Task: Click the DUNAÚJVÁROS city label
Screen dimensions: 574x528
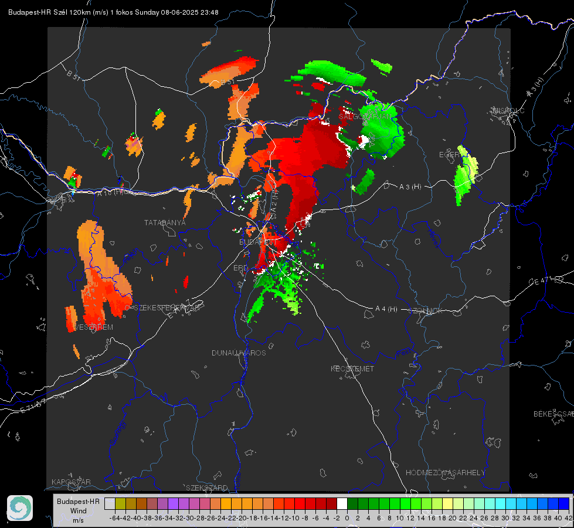Action: [239, 353]
